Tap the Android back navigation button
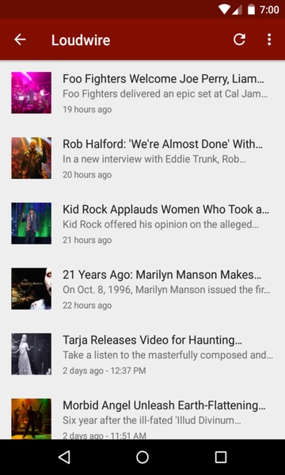This screenshot has height=475, width=285. coord(64,457)
